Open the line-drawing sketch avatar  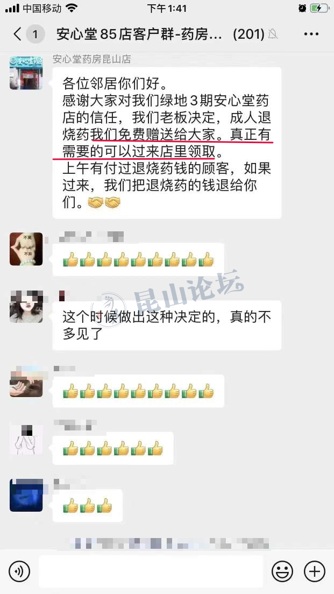[x=26, y=440]
